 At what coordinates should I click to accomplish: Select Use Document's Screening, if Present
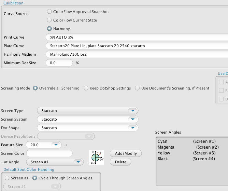[x=138, y=88]
